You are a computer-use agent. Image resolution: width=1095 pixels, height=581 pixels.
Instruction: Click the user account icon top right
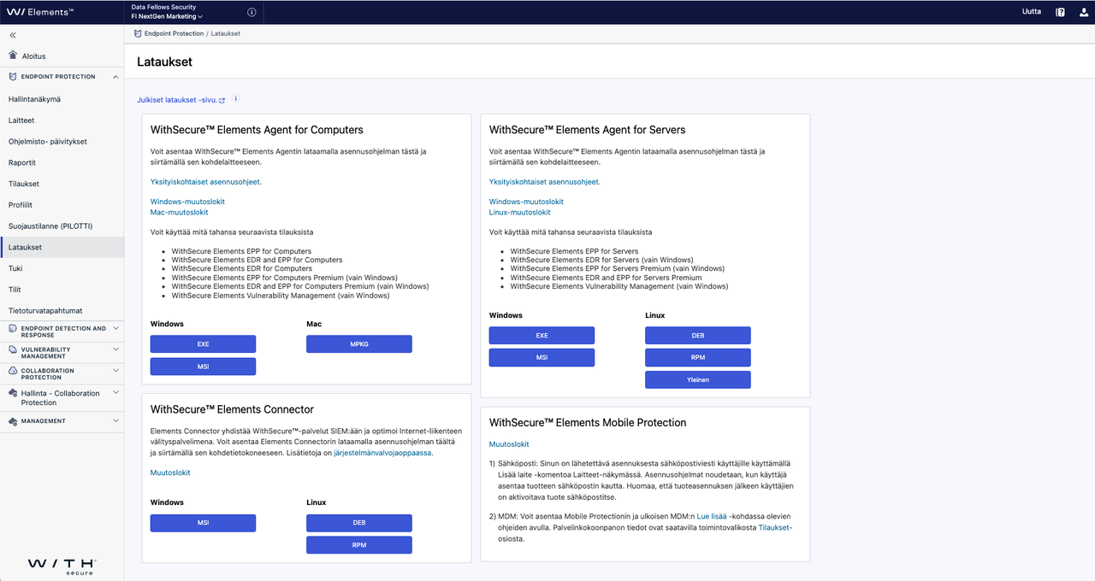tap(1083, 11)
